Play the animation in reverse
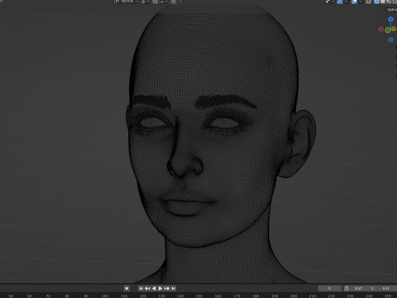The height and width of the screenshot is (298, 397). pos(154,288)
